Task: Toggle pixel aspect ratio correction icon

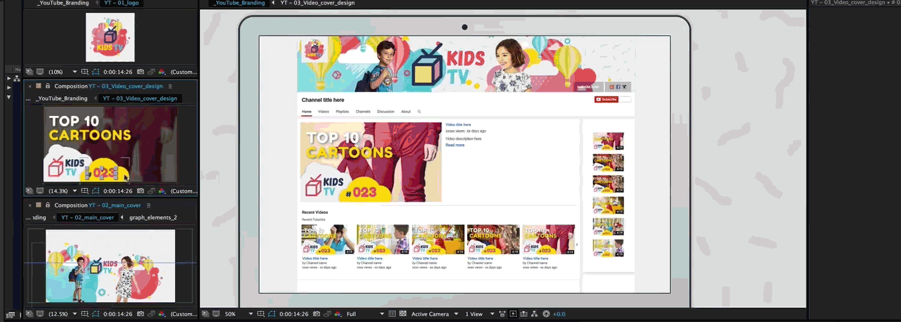Action: 502,314
